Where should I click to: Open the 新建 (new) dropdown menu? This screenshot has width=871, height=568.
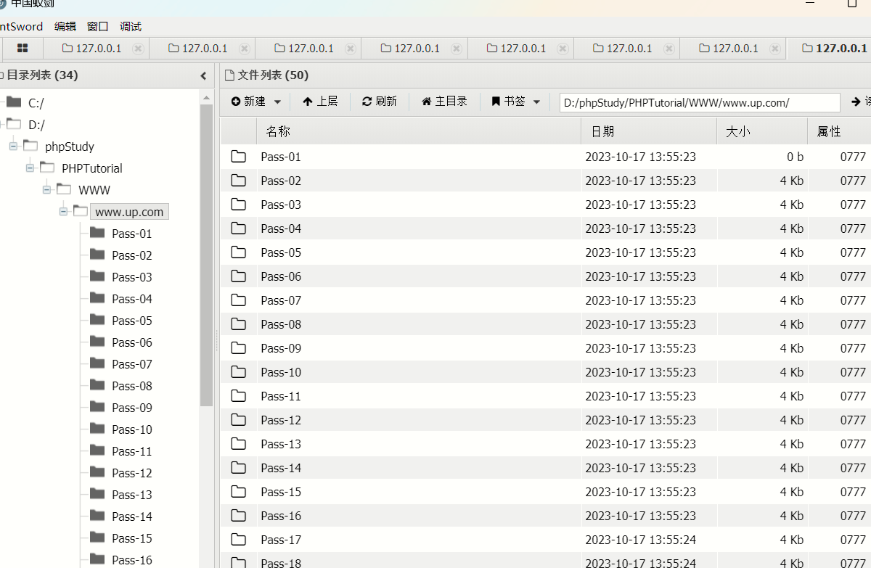click(x=256, y=102)
